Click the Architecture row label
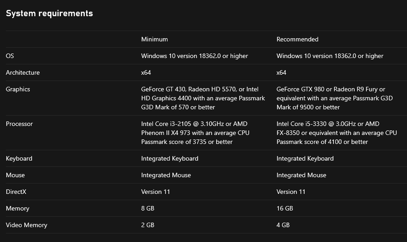This screenshot has height=242, width=407. (x=23, y=72)
